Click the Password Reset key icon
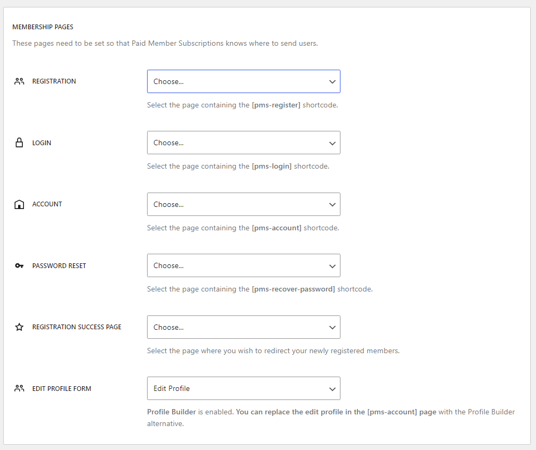This screenshot has width=536, height=450. (x=19, y=266)
